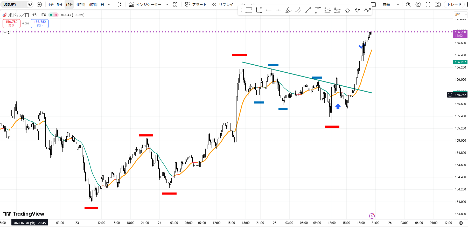Screen dimensions: 468x227
Task: Pick the arrow down marker tool
Action: [357, 10]
